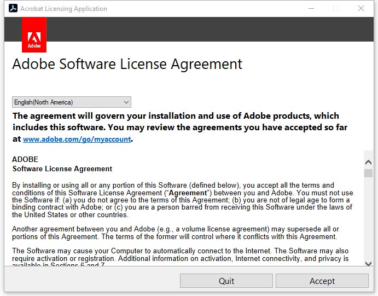Click the "ADOBE" line in the agreement text
The height and width of the screenshot is (296, 378).
pos(25,159)
